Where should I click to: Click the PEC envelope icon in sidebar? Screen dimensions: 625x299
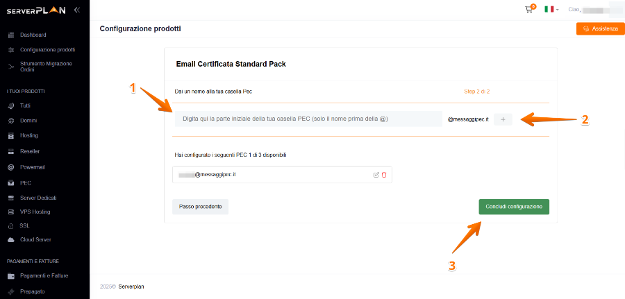pos(11,183)
